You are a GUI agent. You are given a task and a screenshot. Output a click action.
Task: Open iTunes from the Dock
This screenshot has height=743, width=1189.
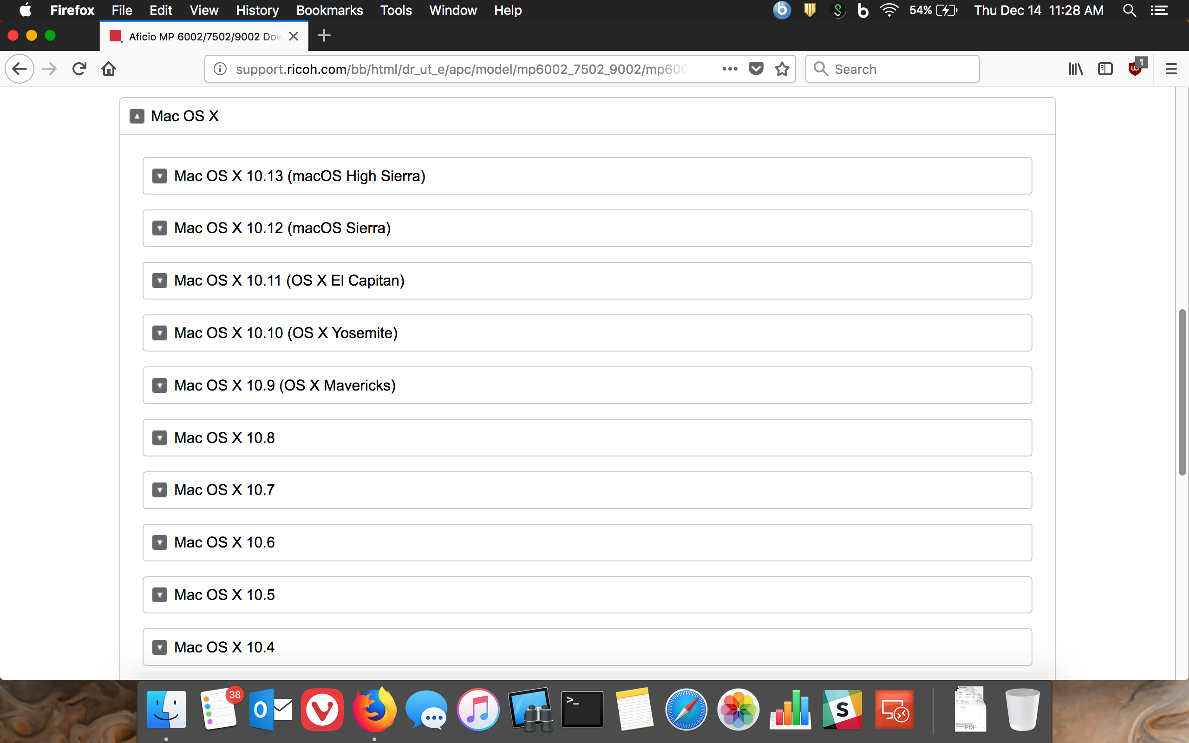(x=478, y=710)
